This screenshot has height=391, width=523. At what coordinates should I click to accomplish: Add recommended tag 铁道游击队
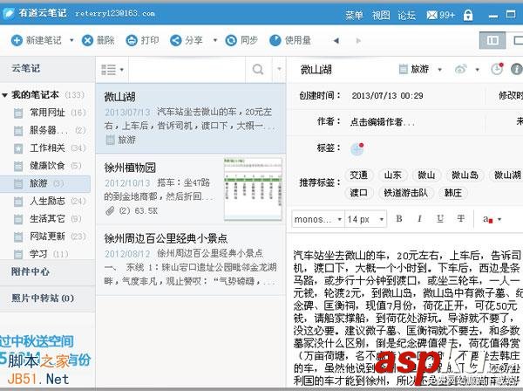pos(405,193)
